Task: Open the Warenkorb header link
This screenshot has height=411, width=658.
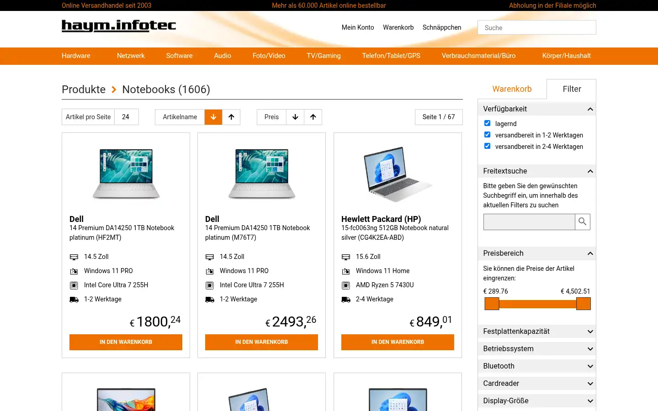Action: coord(398,27)
